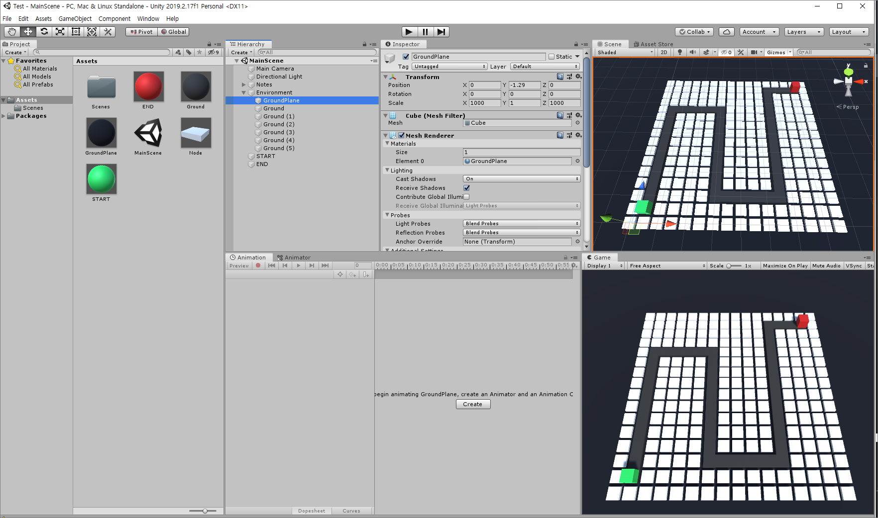The width and height of the screenshot is (878, 518).
Task: Click Add Event icon in Animation
Action: tap(366, 274)
